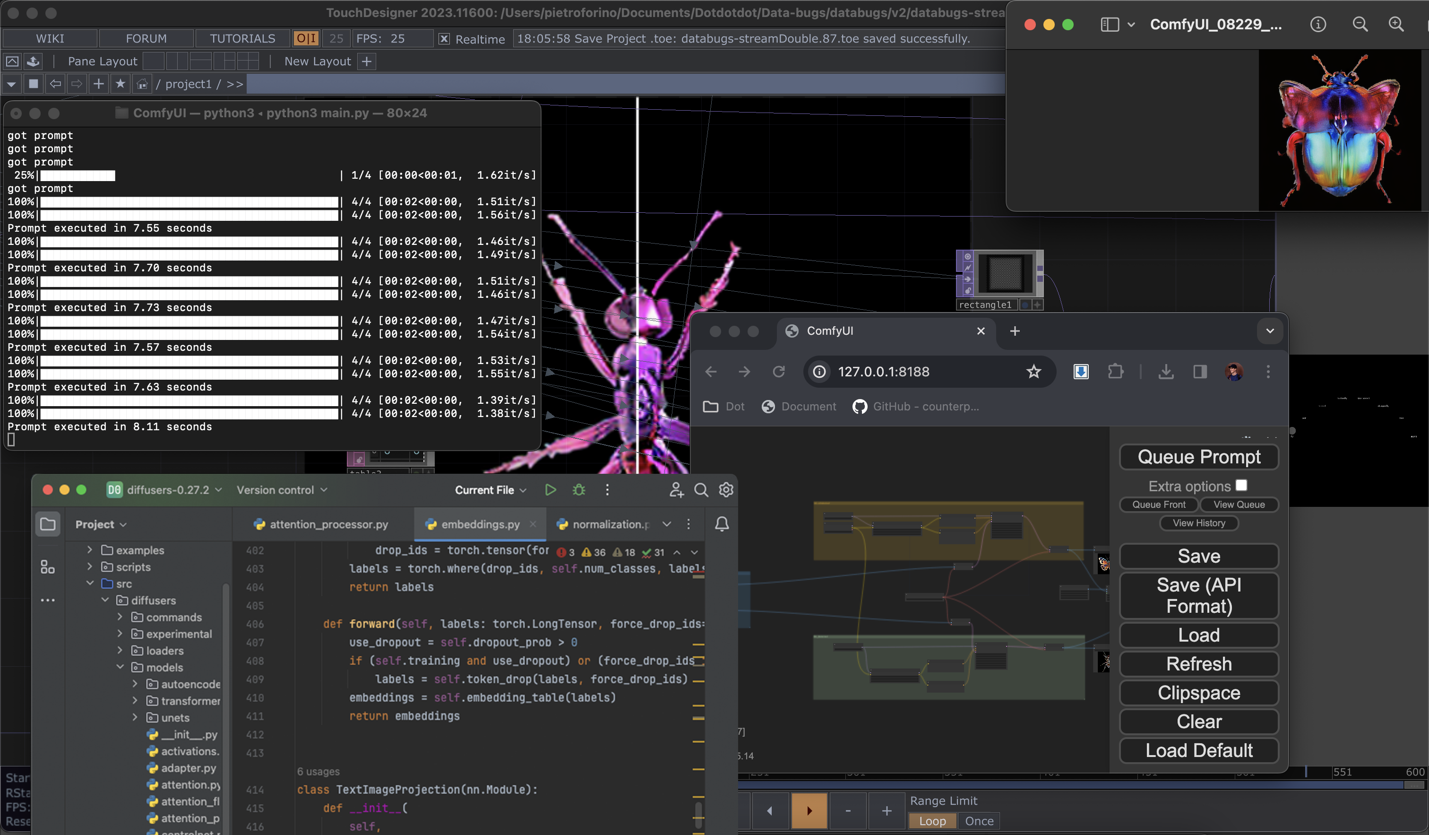Click the Debug bug icon in PyCharm

coord(578,489)
